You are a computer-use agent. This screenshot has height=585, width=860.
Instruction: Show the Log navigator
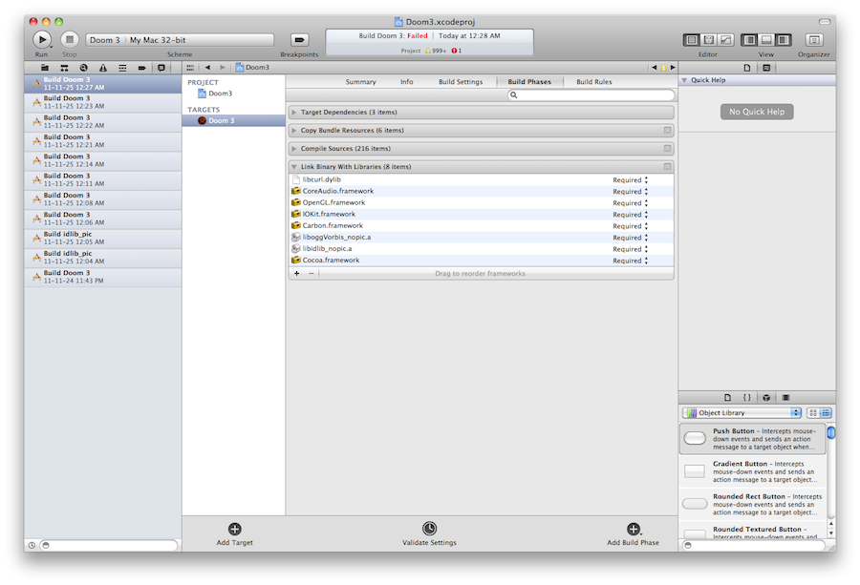click(161, 68)
